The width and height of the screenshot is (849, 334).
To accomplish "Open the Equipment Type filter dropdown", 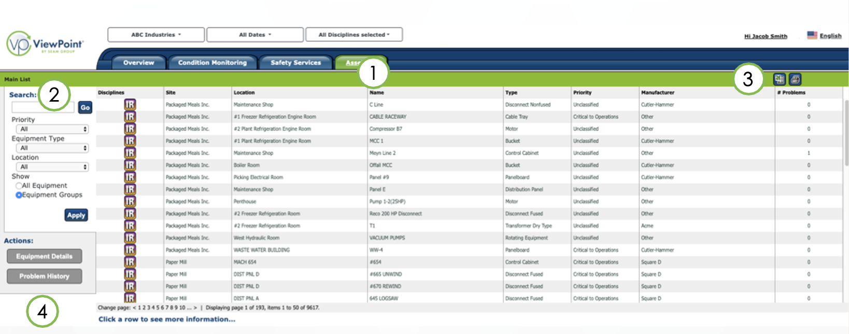I will pos(52,148).
